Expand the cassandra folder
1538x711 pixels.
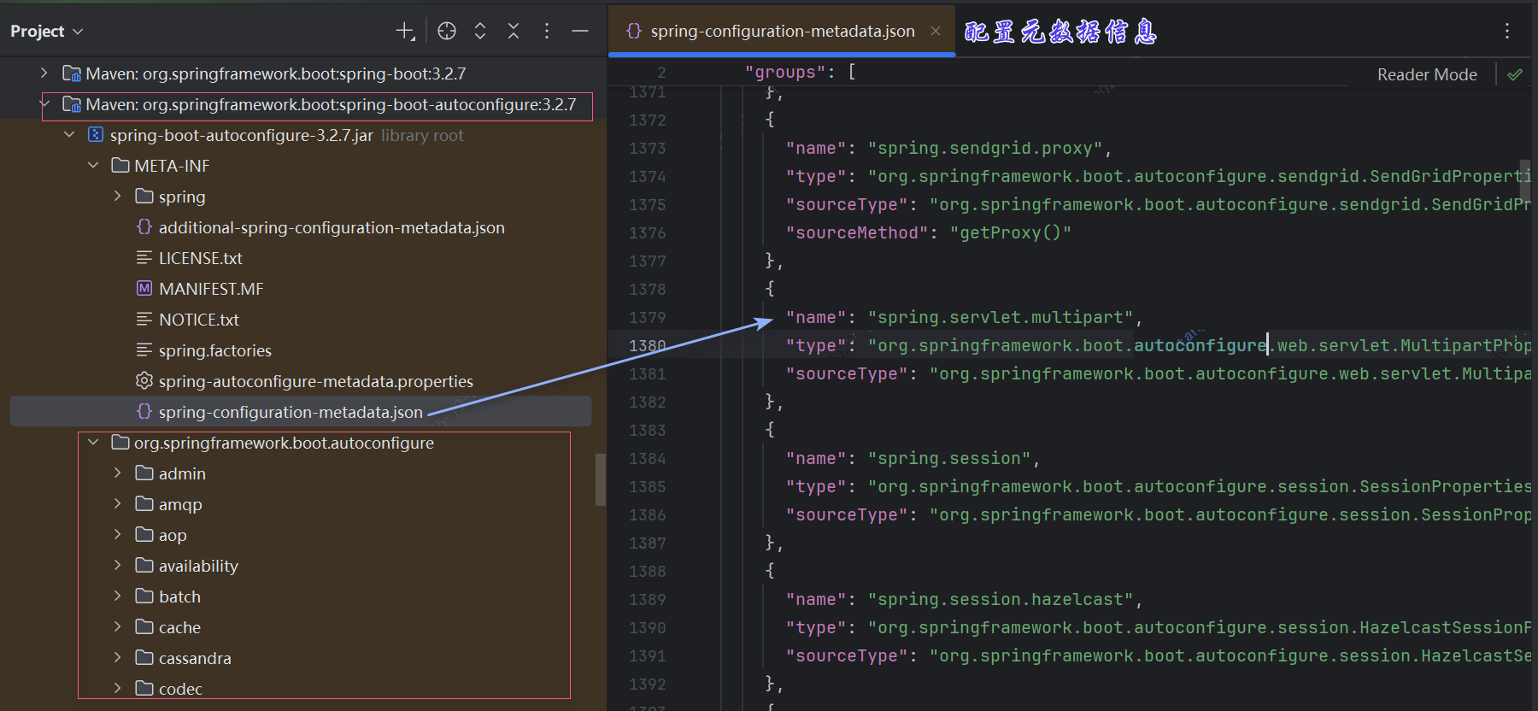[x=117, y=658]
